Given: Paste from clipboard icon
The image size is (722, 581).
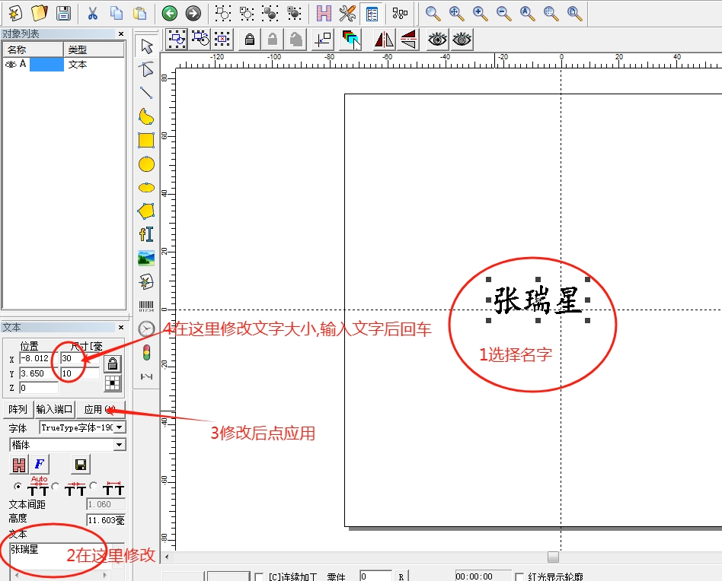Looking at the screenshot, I should pos(139,14).
